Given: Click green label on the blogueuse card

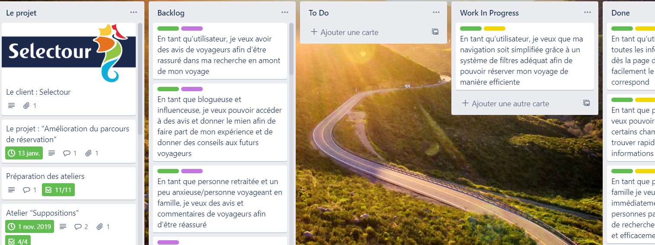Looking at the screenshot, I should [x=168, y=89].
